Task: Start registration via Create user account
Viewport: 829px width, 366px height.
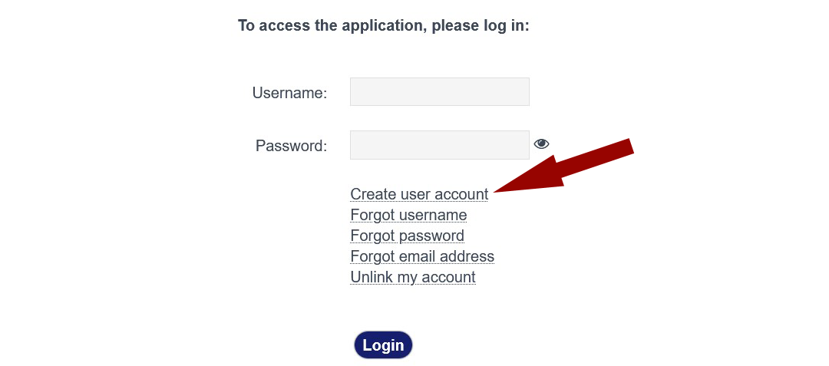Action: (x=419, y=194)
